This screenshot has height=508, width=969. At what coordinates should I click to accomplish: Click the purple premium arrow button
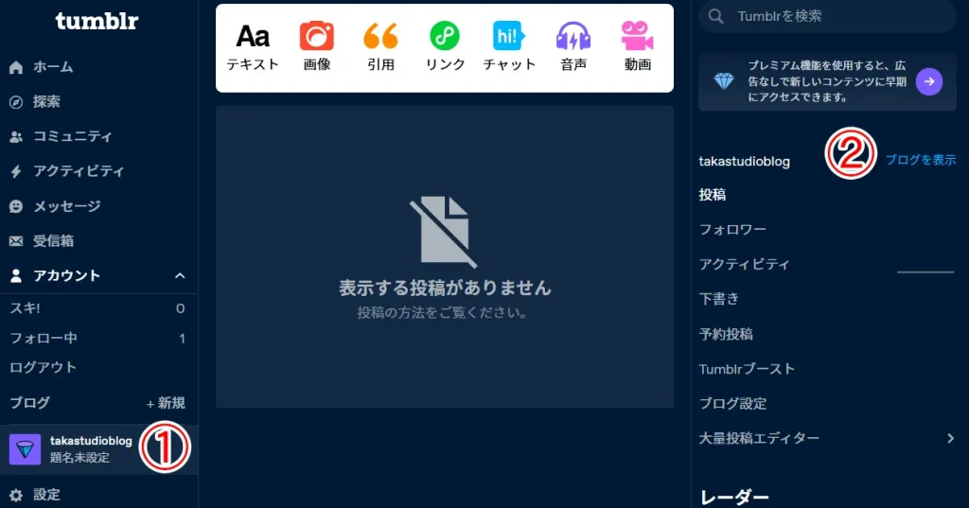(x=929, y=81)
